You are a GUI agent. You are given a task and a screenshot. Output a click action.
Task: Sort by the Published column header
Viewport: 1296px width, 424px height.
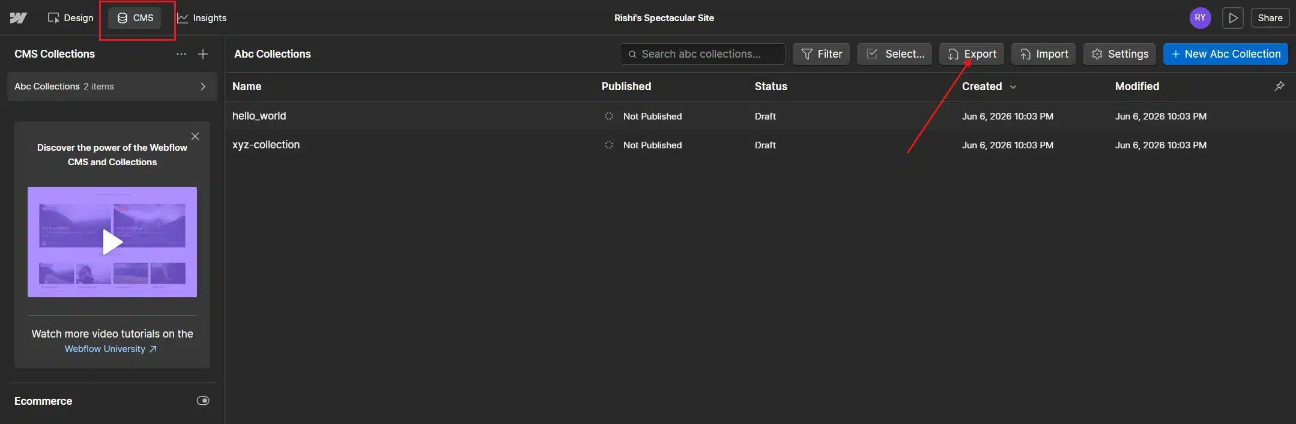pyautogui.click(x=626, y=86)
